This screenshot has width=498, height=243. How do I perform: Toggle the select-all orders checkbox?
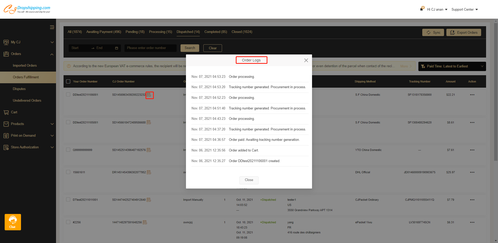pos(68,81)
